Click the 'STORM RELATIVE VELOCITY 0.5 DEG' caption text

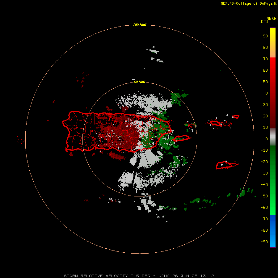[x=107, y=276]
